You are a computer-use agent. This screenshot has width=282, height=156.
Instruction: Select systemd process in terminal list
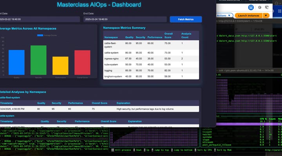point(207,137)
